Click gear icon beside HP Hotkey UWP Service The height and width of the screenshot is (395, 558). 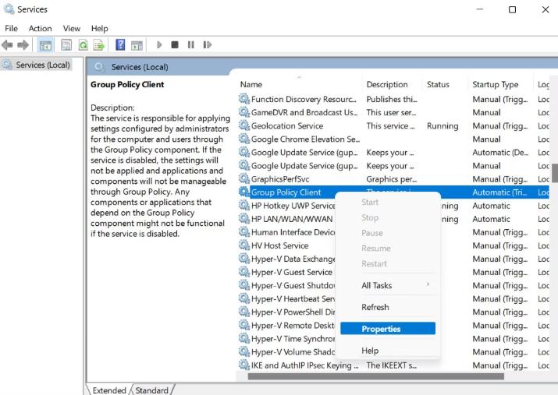point(243,206)
